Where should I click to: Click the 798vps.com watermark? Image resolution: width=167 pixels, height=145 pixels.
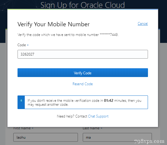149,141
